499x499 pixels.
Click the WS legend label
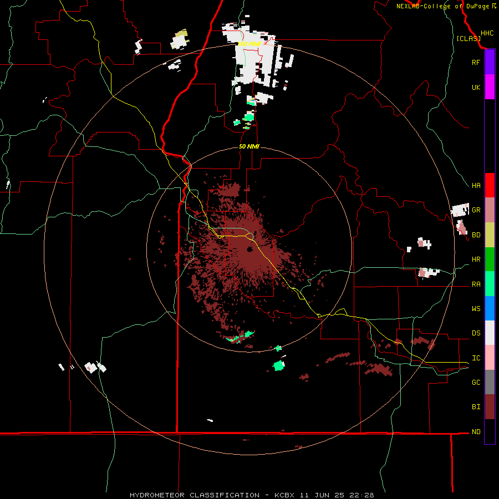(x=476, y=309)
